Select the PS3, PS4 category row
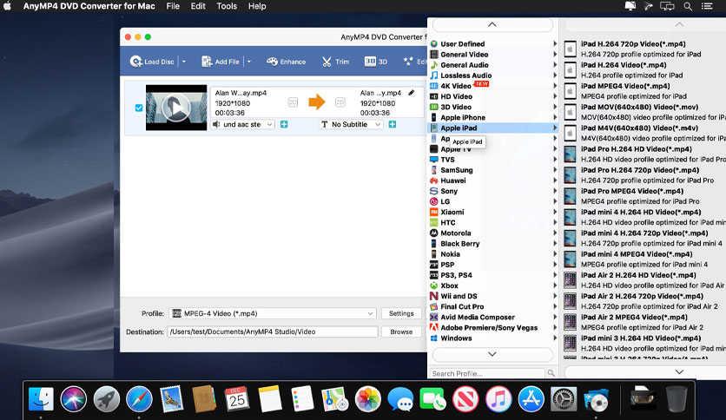This screenshot has height=420, width=726. 493,275
